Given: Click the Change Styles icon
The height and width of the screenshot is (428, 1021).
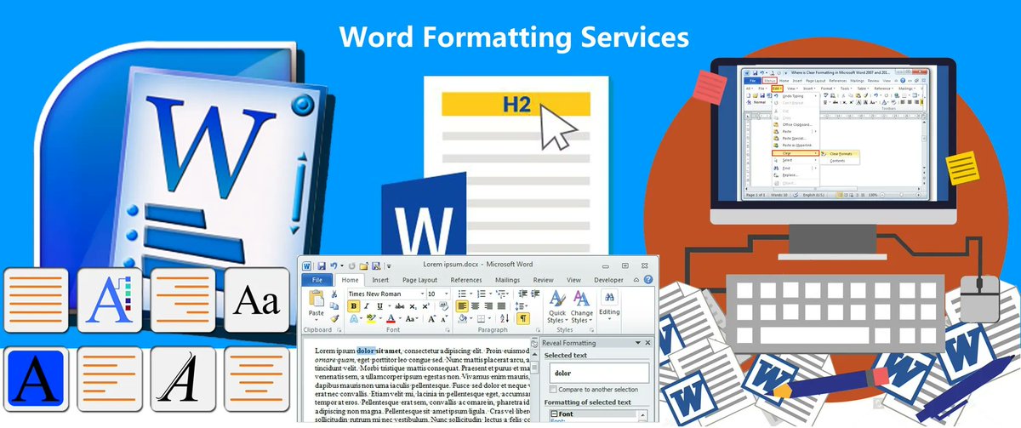Looking at the screenshot, I should 581,299.
